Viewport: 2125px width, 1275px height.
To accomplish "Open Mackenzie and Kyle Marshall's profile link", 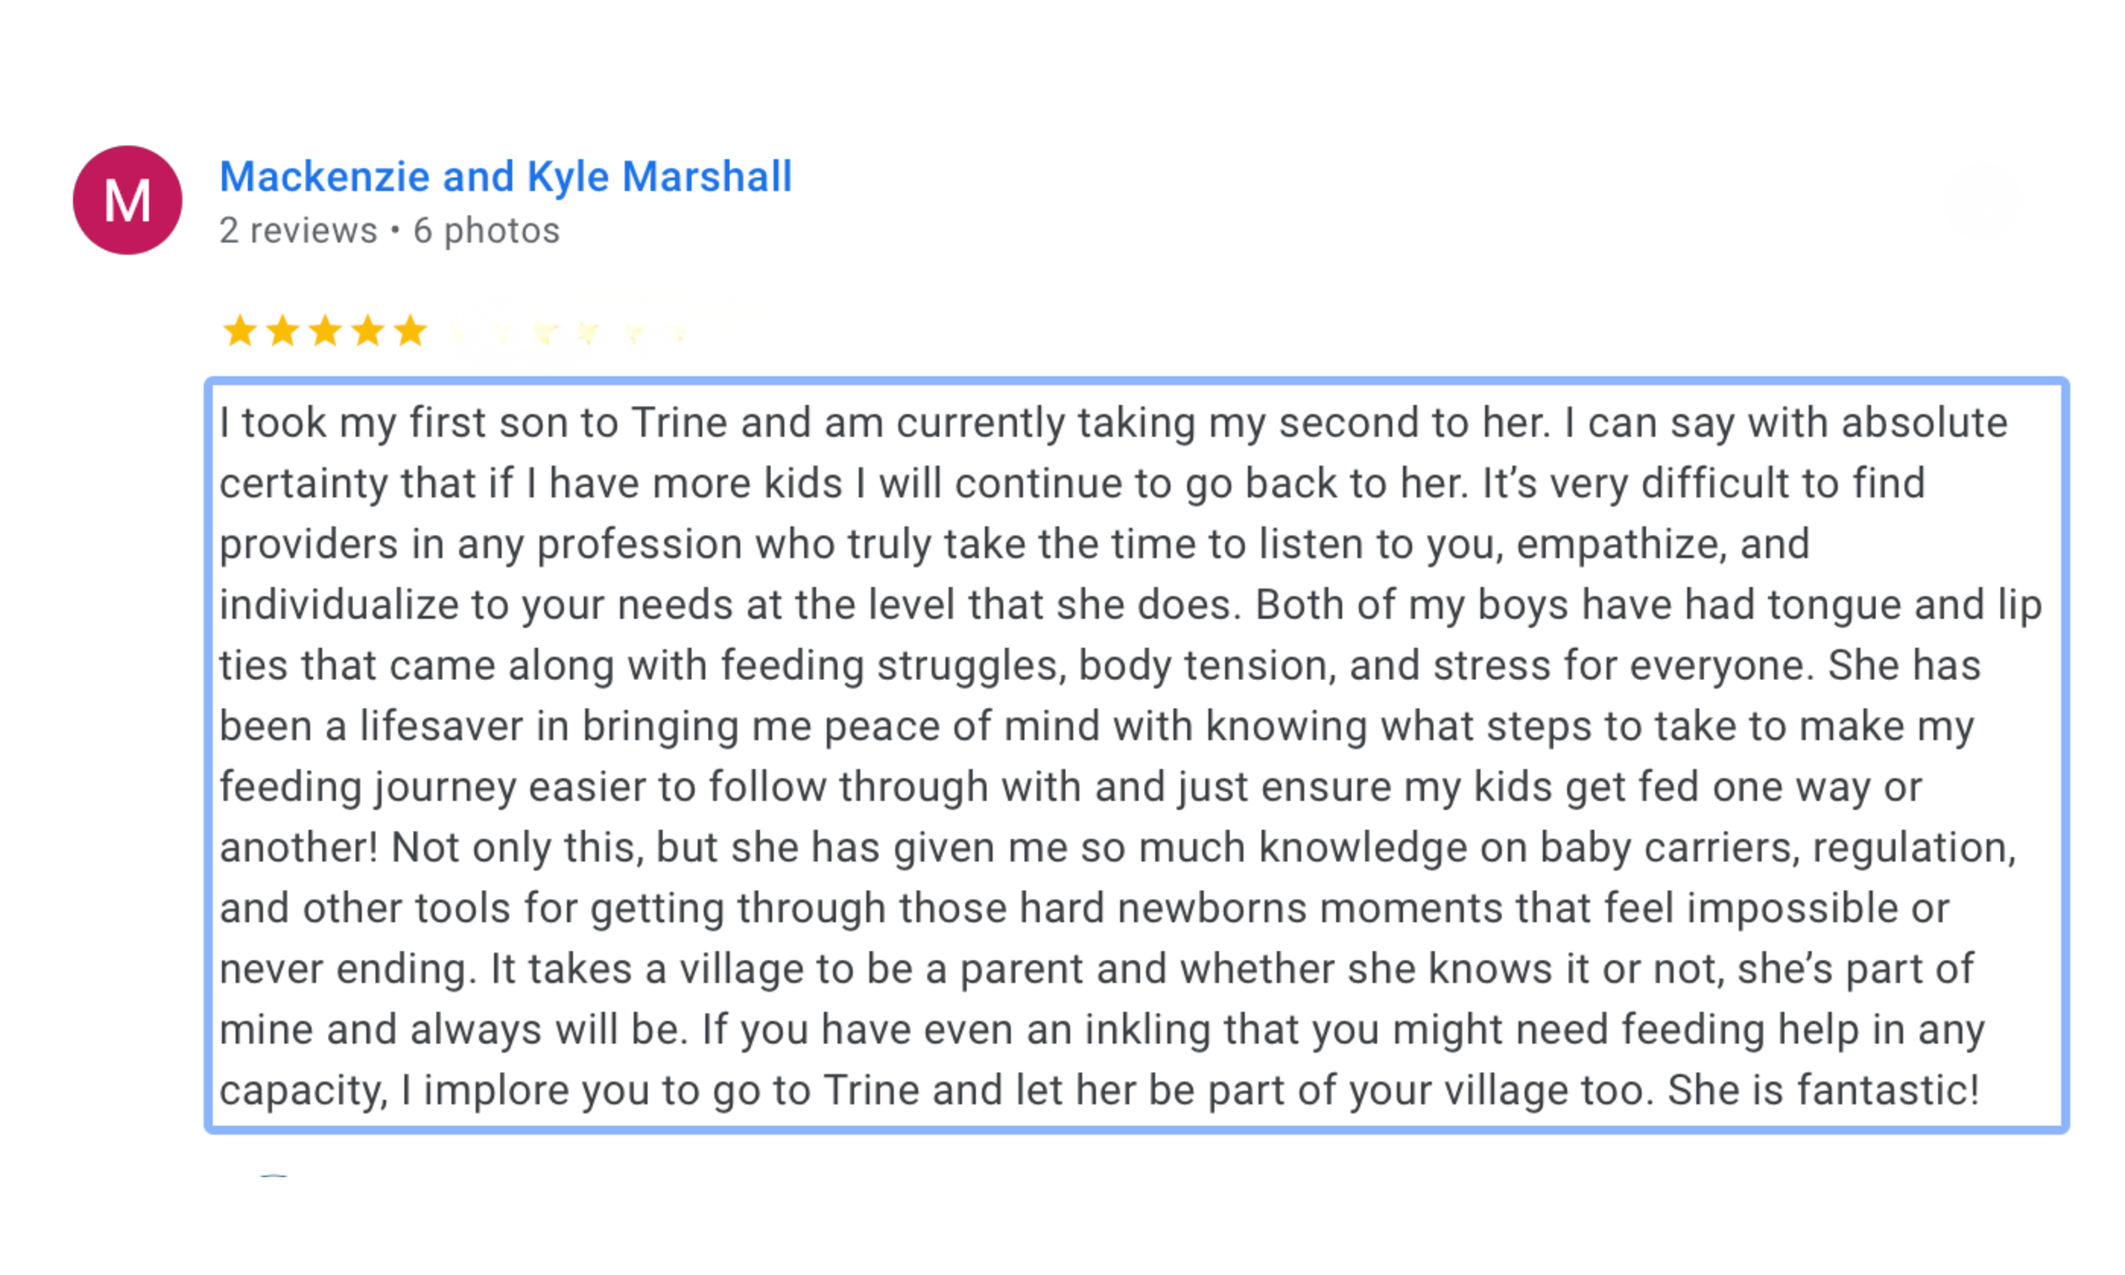I will [506, 177].
